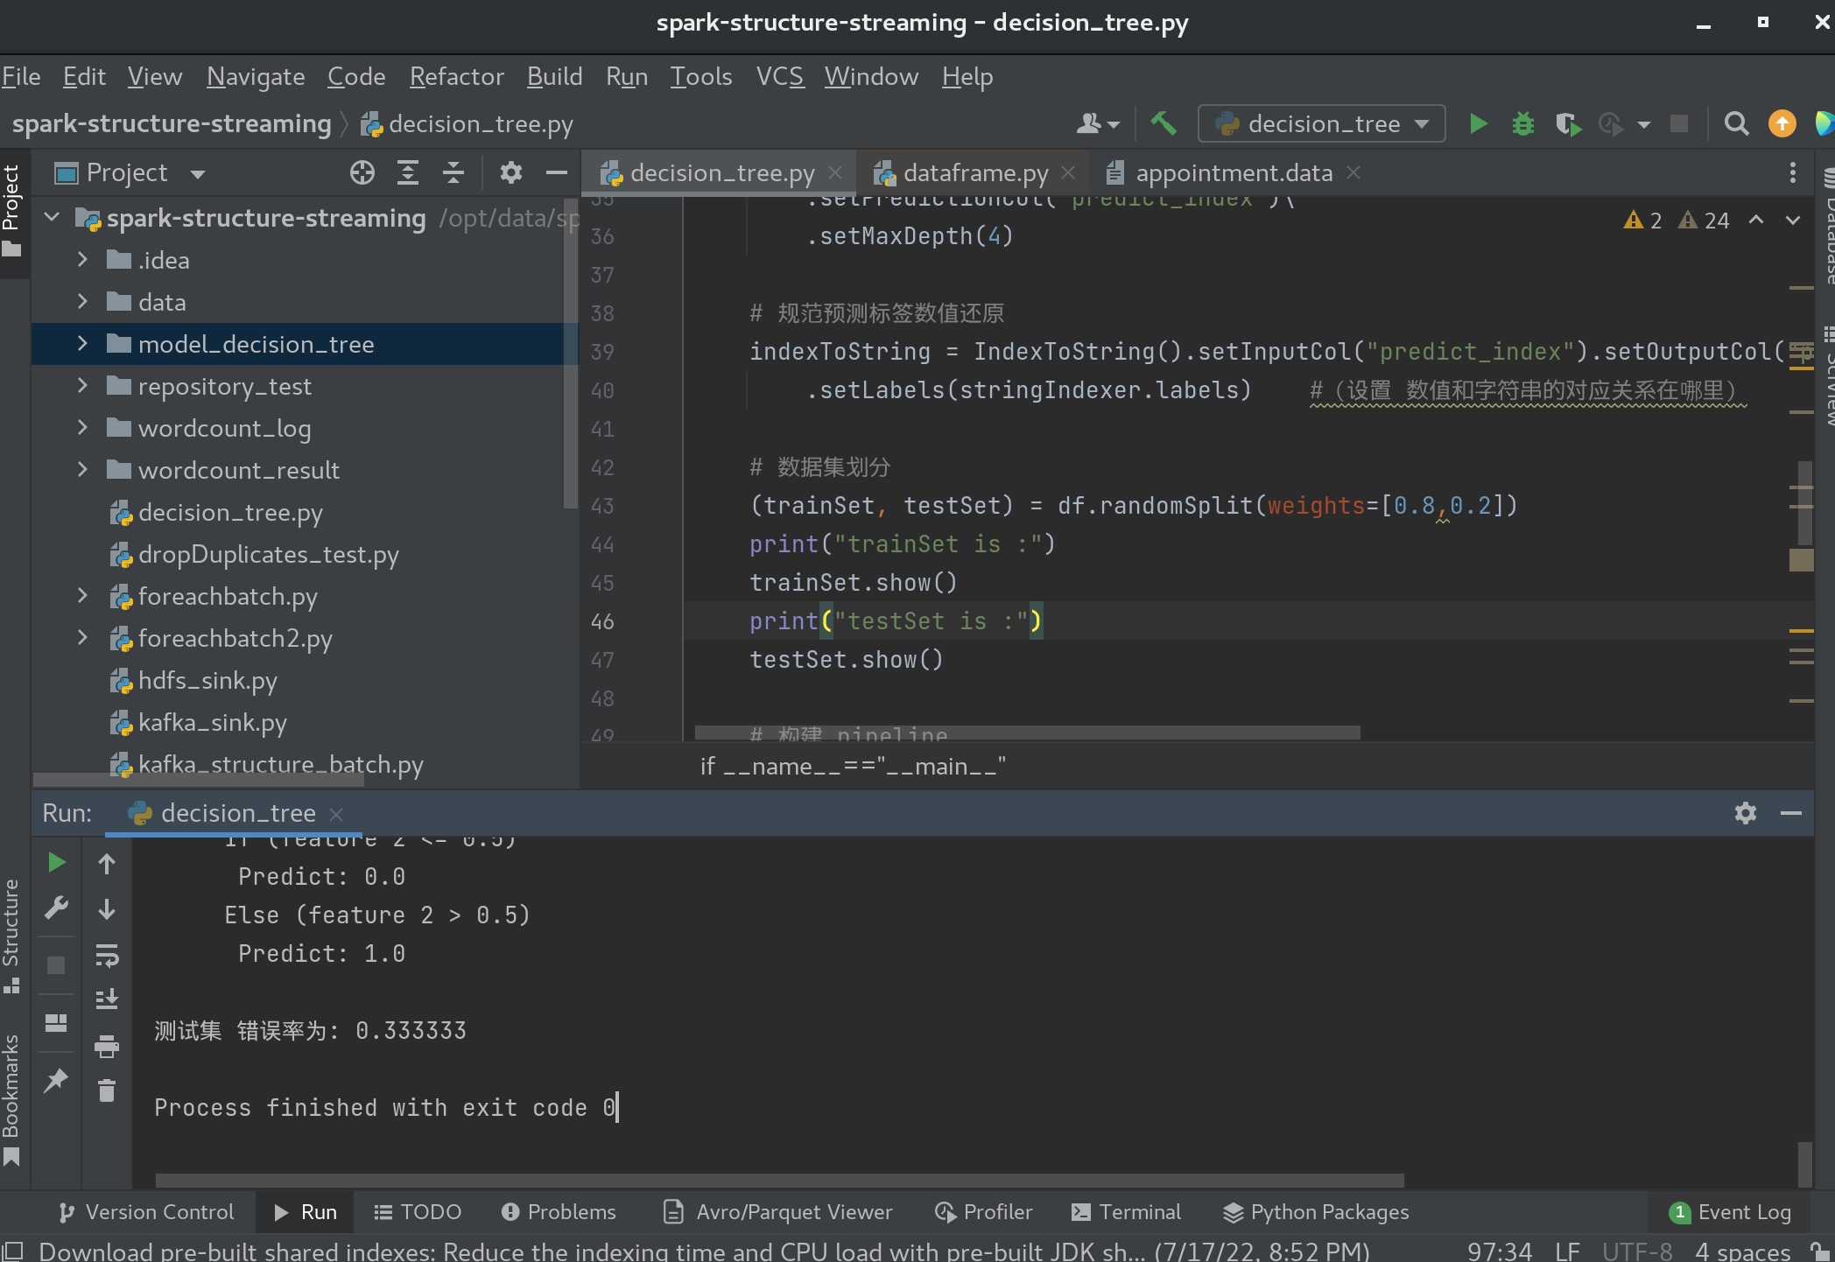Open Project view mode dropdown
This screenshot has height=1262, width=1835.
point(198,174)
